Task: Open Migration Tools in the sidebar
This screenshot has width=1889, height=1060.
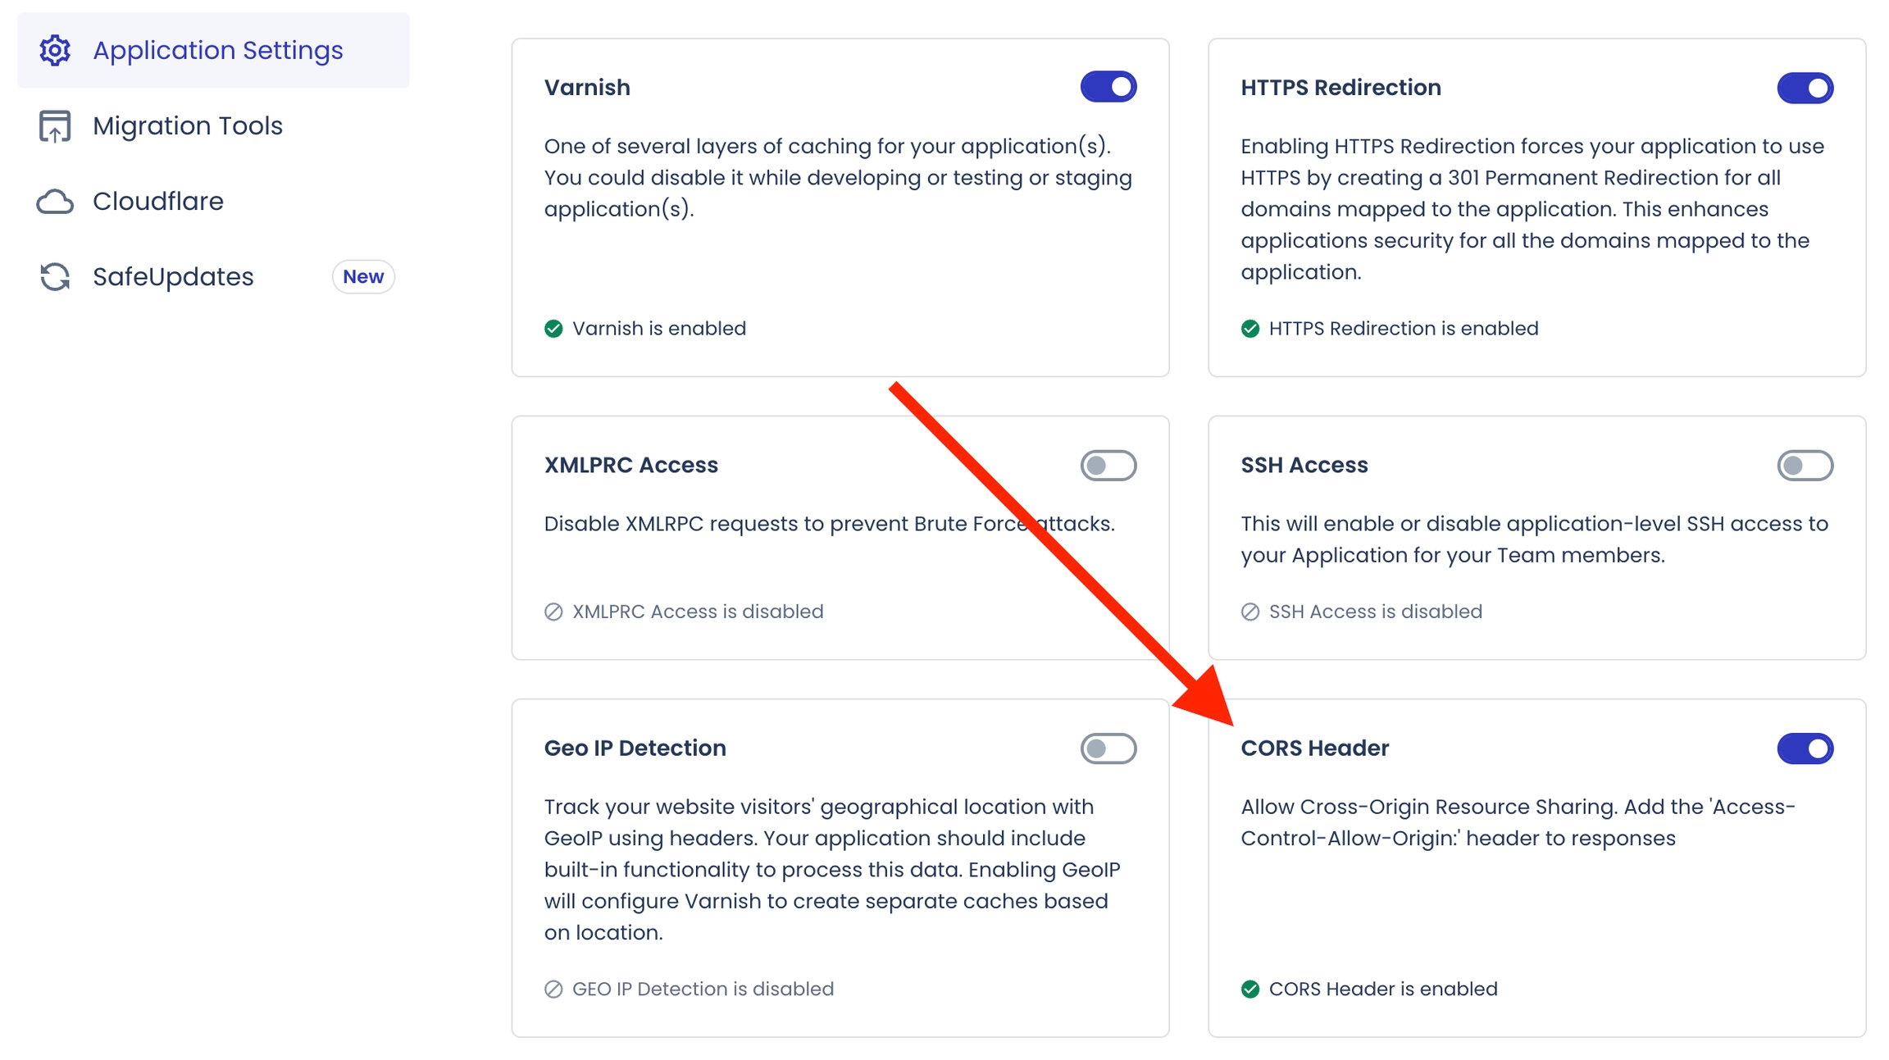Action: [x=188, y=126]
